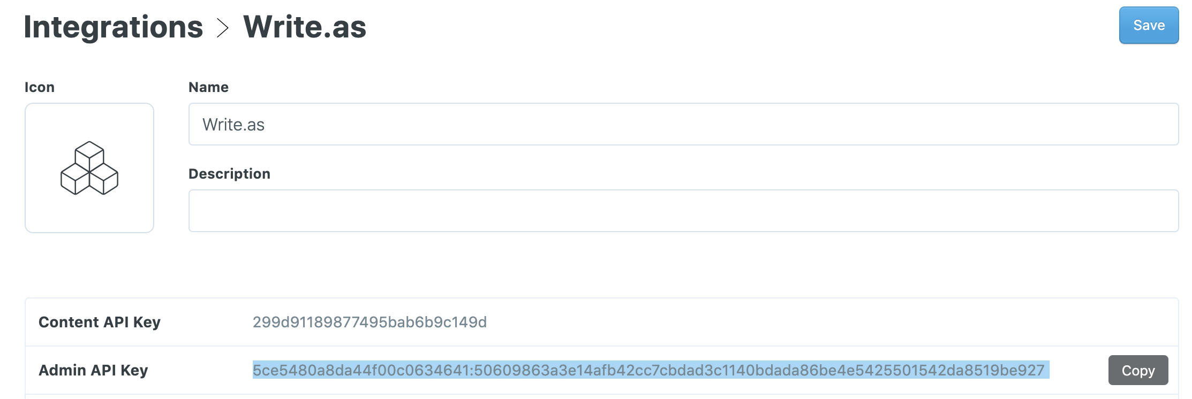
Task: Click the Icon field label
Action: point(40,87)
